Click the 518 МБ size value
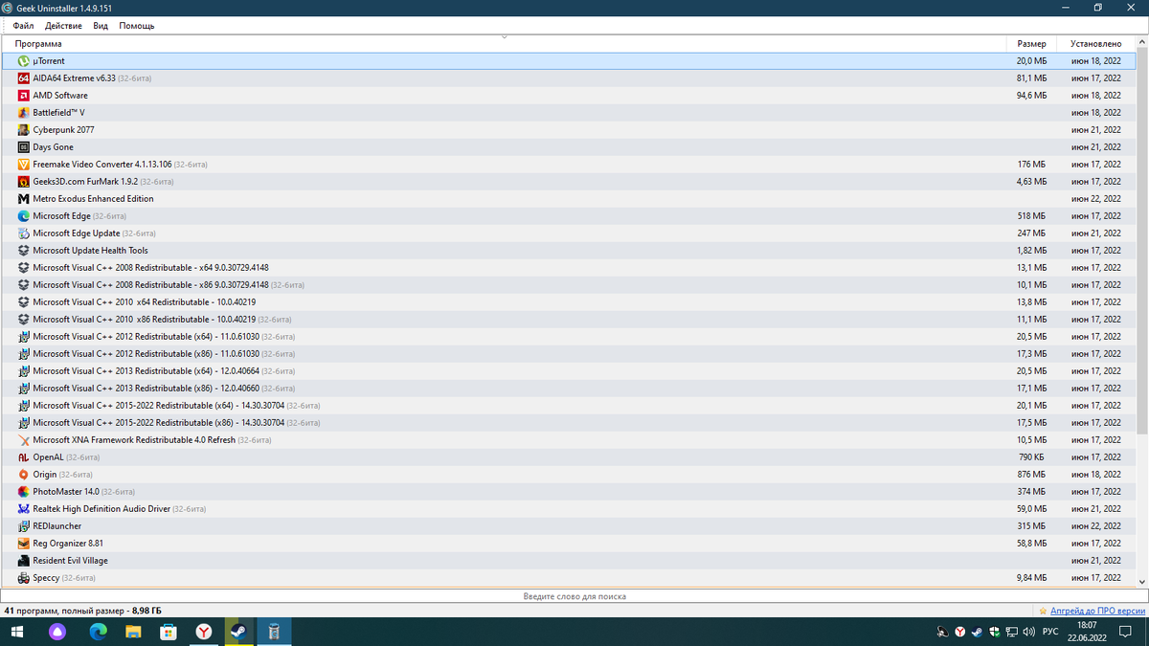The height and width of the screenshot is (646, 1149). (x=1031, y=216)
